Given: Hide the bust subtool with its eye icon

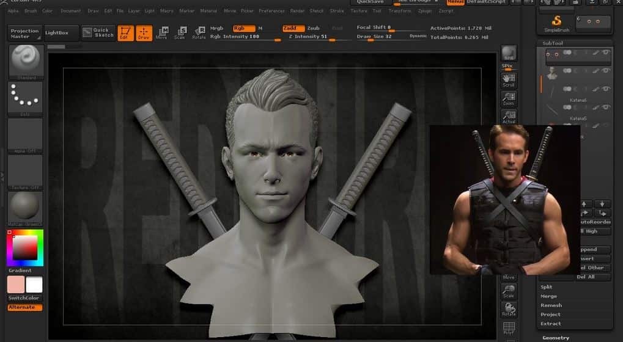Looking at the screenshot, I should [605, 71].
